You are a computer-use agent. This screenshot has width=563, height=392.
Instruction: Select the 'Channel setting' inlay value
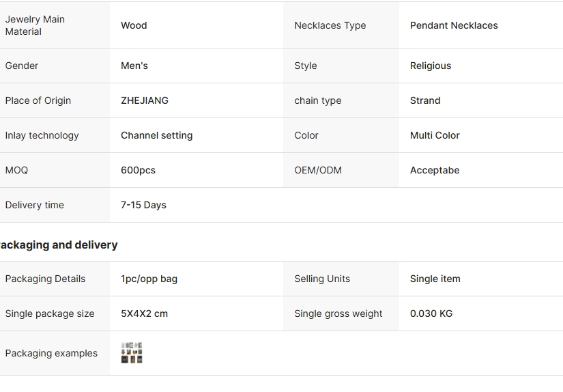(157, 135)
